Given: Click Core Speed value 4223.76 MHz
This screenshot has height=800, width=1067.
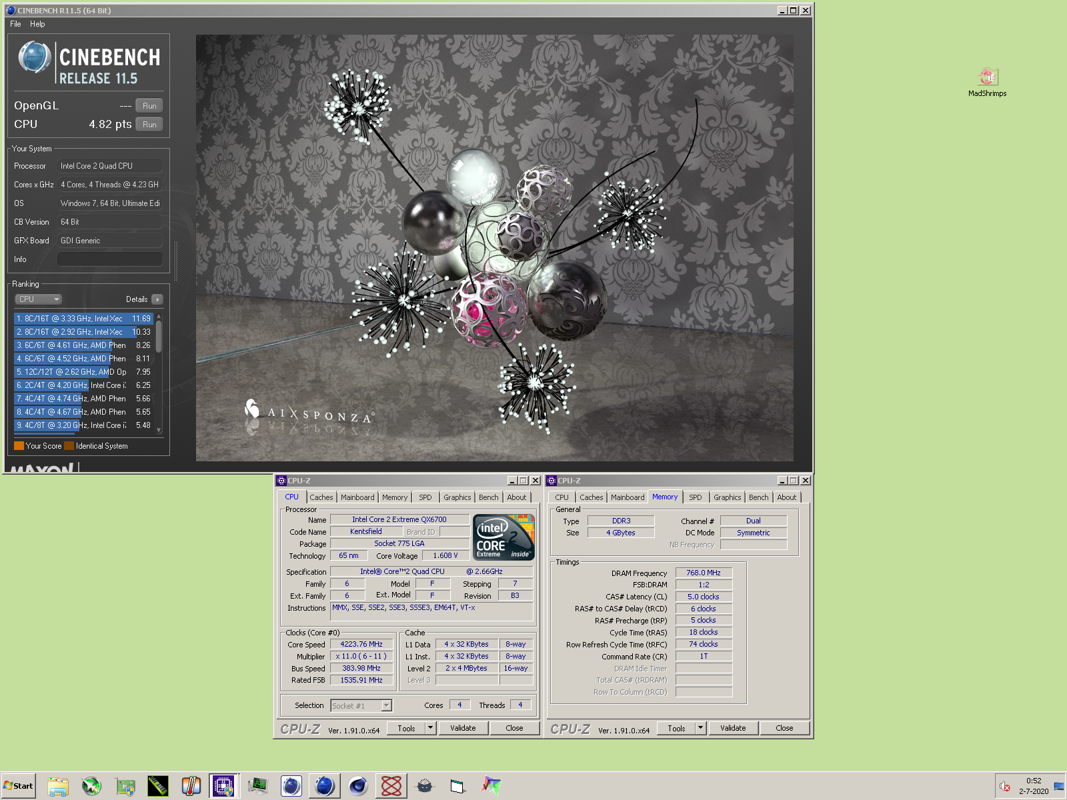Looking at the screenshot, I should pos(361,644).
